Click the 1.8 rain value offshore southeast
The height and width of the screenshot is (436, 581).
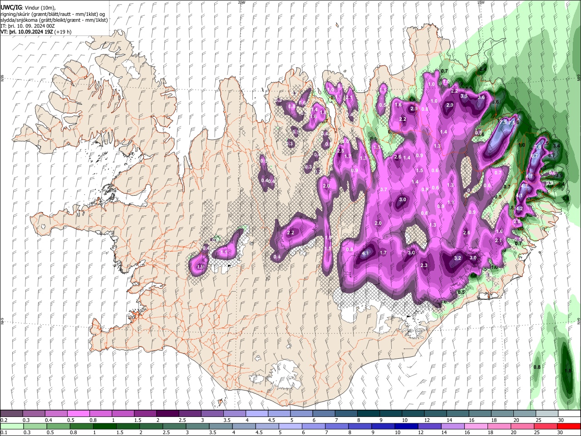point(568,371)
